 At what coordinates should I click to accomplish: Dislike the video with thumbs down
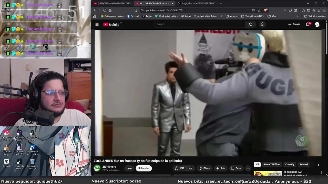click(190, 168)
